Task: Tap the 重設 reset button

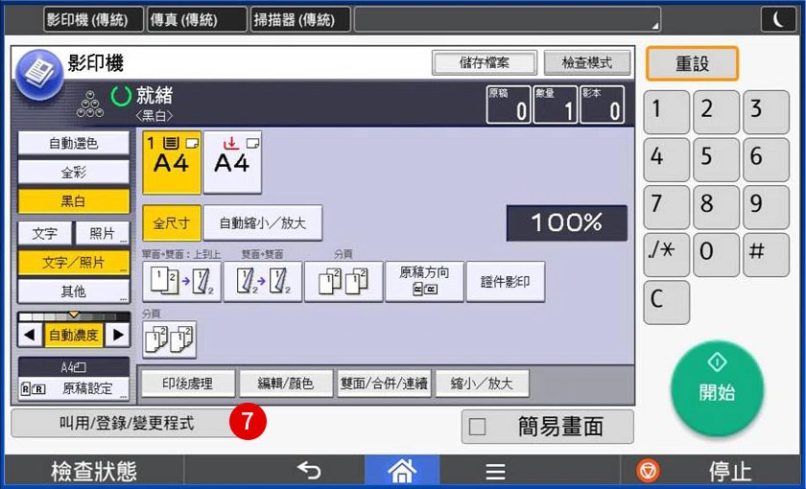Action: pos(692,63)
